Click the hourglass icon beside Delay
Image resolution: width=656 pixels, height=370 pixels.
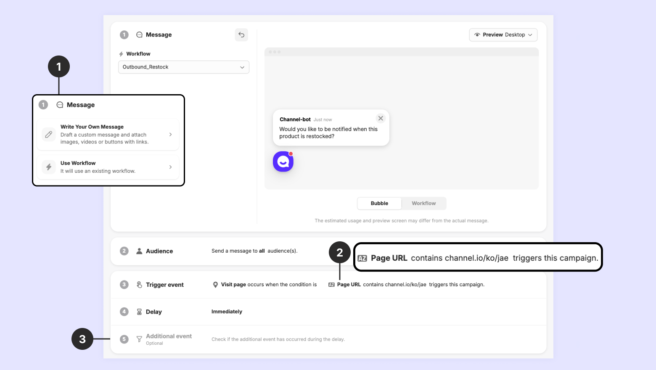coord(139,312)
